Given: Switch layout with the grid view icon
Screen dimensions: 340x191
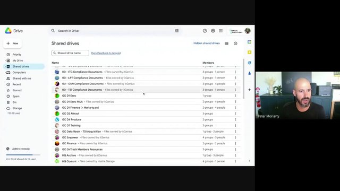Looking at the screenshot, I should [227, 44].
